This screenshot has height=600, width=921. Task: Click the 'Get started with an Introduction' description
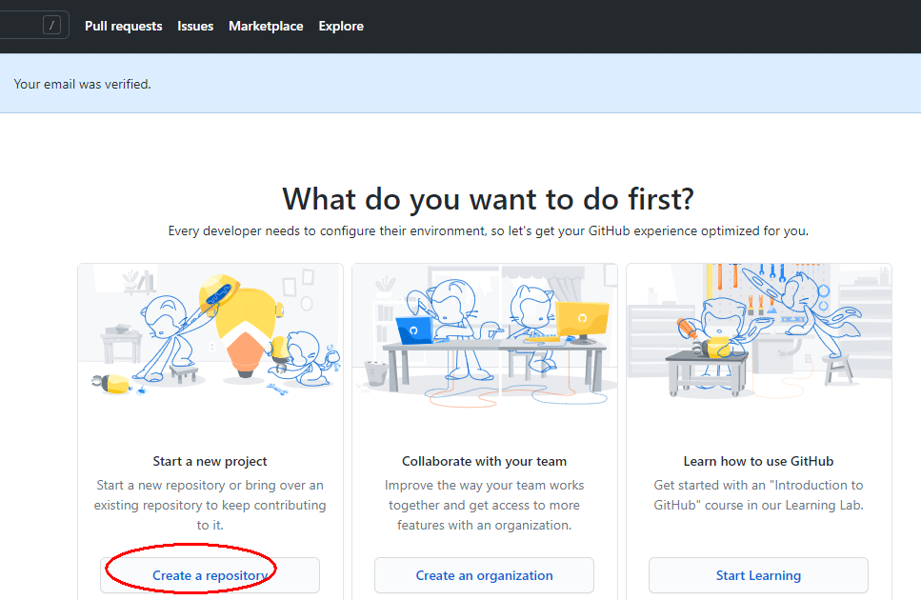click(x=758, y=495)
